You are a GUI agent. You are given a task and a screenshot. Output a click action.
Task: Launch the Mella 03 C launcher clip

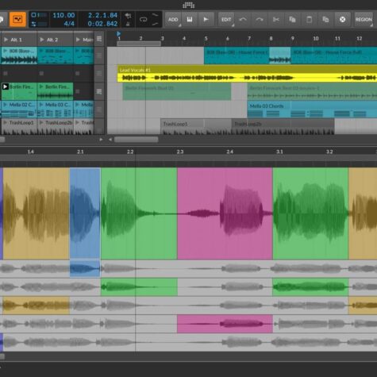(x=41, y=105)
